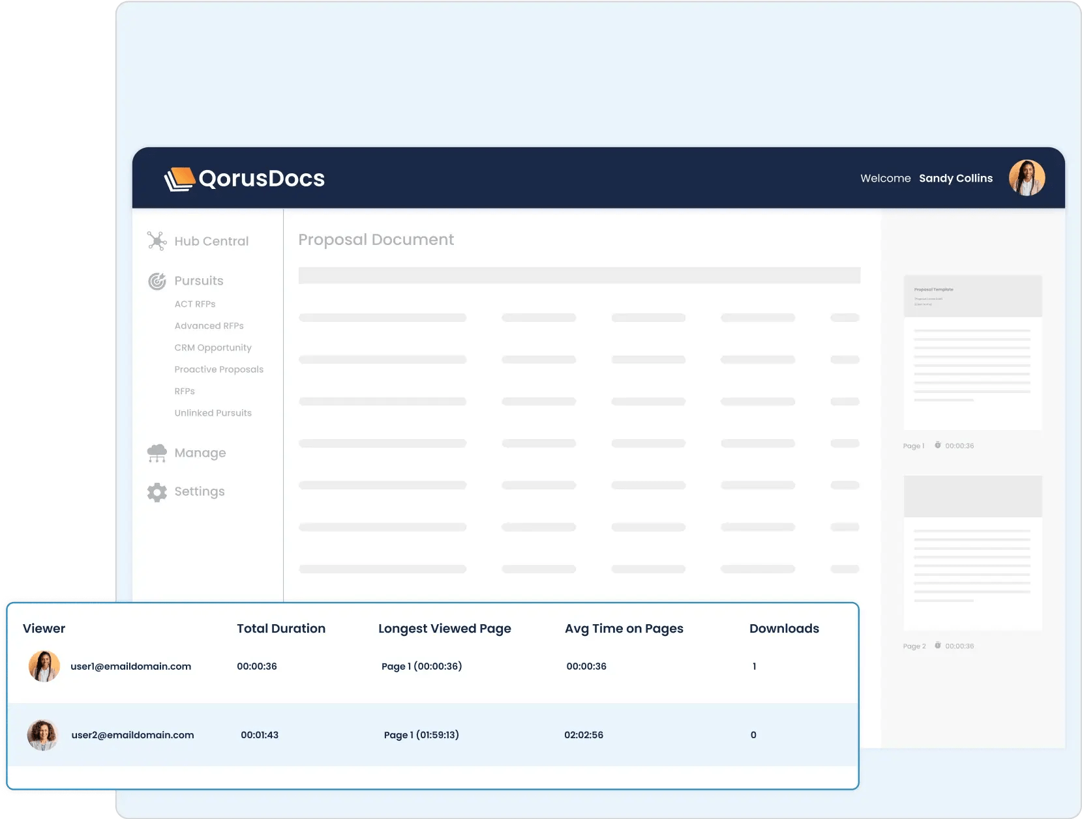Open Advanced RFPs in the sidebar
1082x819 pixels.
pyautogui.click(x=209, y=325)
